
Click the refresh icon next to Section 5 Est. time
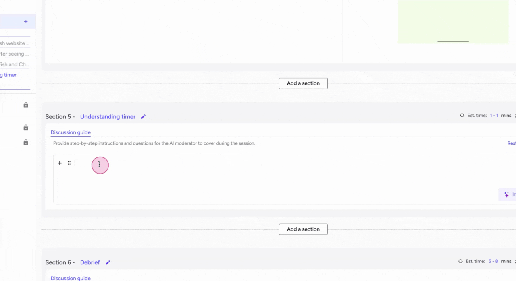tap(462, 115)
